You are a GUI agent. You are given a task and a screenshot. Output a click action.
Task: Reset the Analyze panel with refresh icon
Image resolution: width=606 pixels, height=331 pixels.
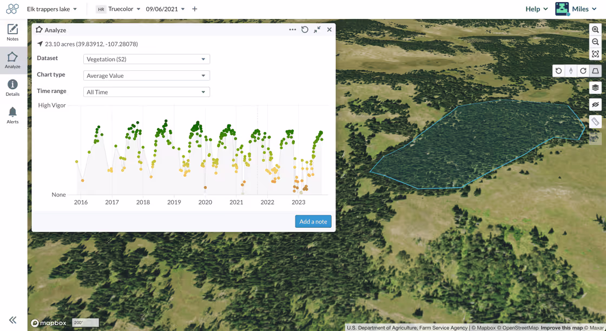coord(305,30)
